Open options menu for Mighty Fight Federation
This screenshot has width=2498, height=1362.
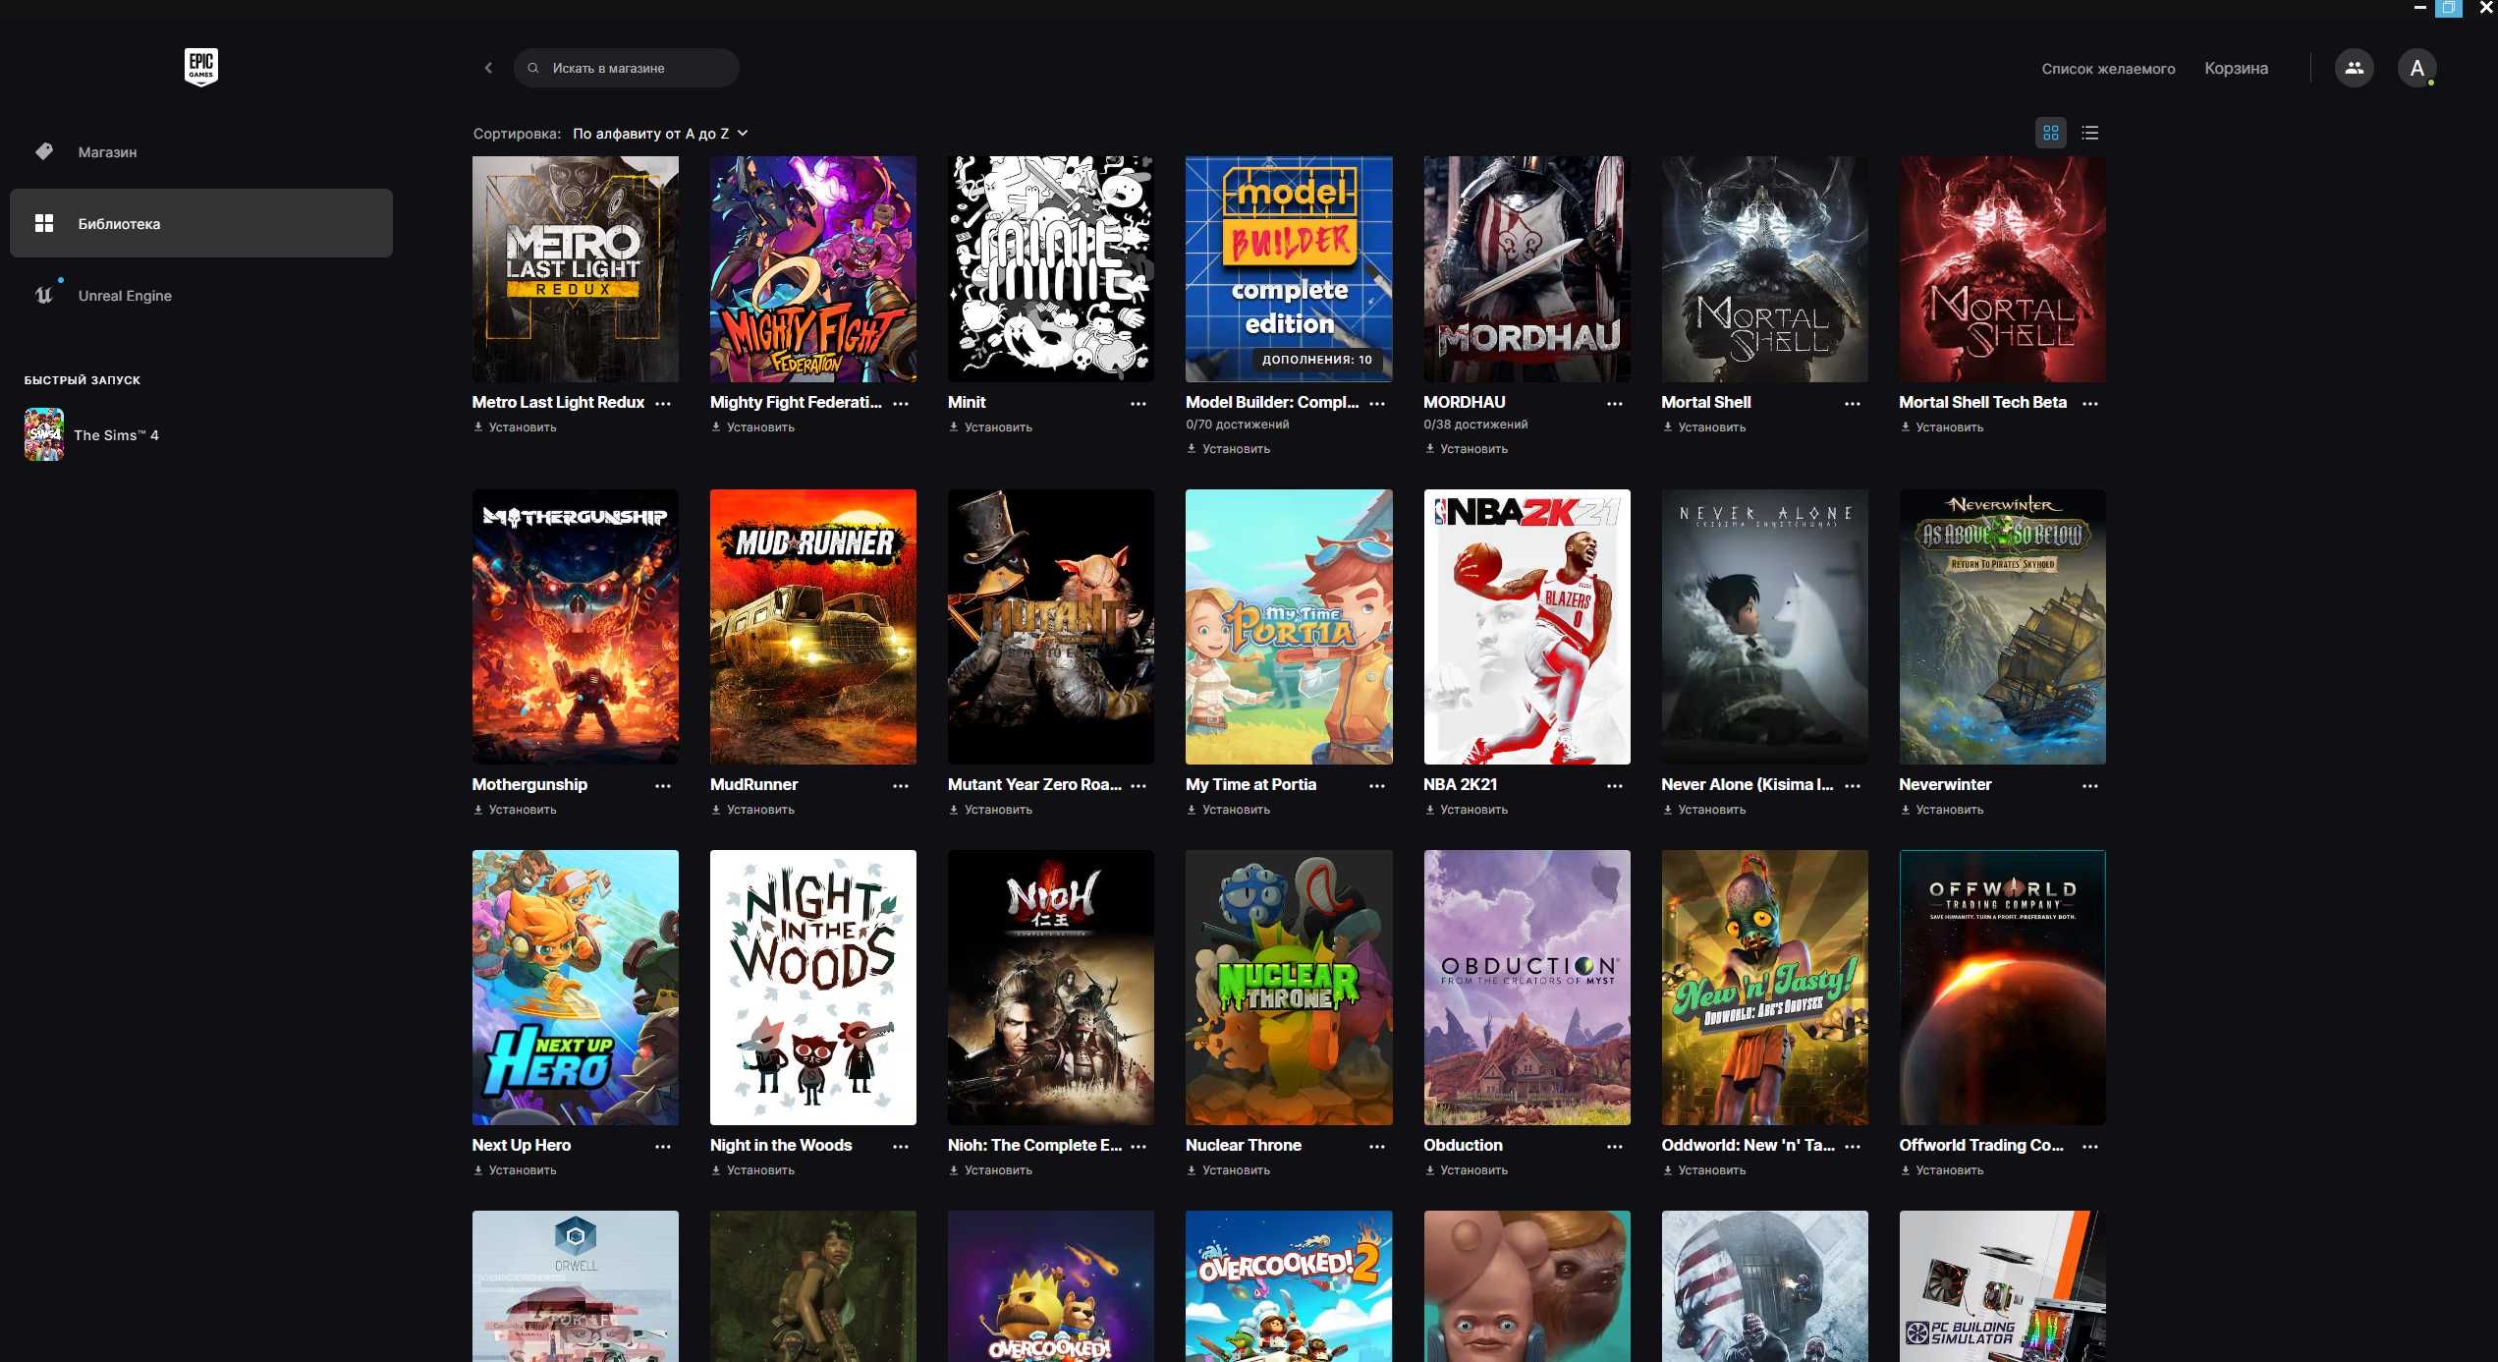(x=901, y=403)
